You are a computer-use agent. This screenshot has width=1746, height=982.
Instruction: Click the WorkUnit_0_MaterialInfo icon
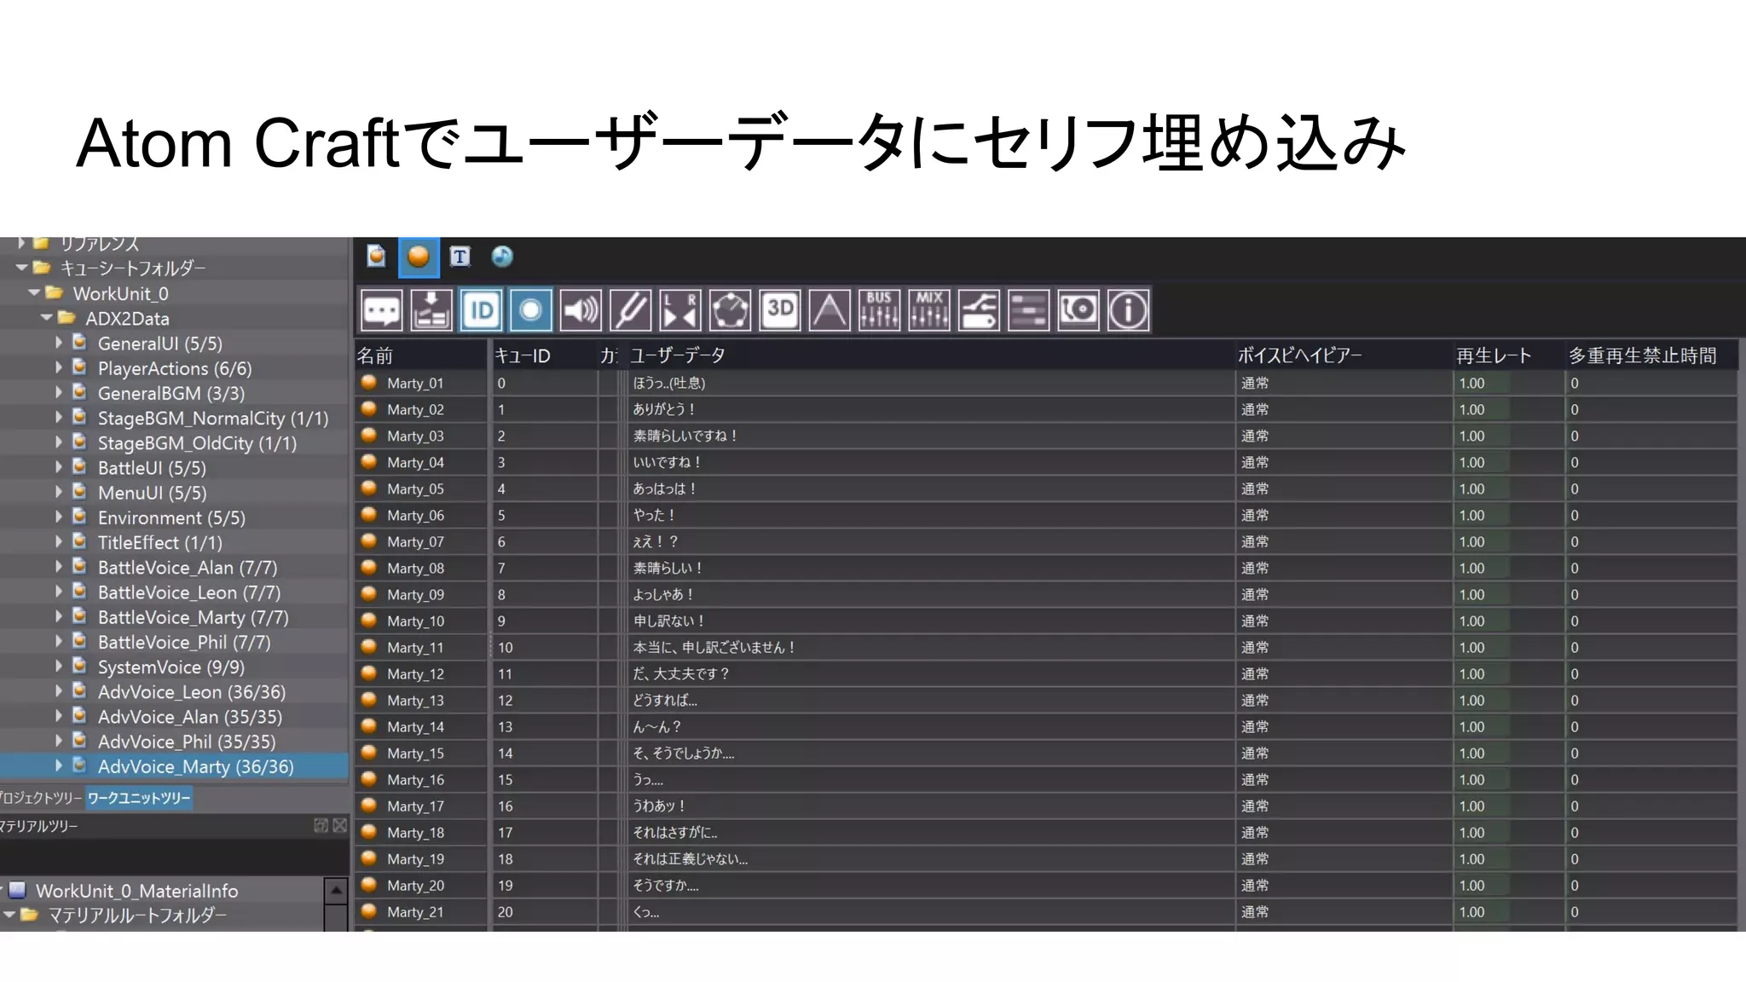[17, 891]
